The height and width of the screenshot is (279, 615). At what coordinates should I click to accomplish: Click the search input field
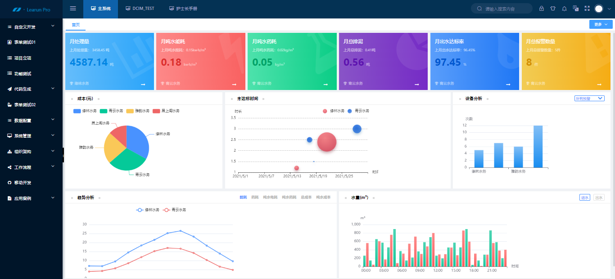point(506,9)
